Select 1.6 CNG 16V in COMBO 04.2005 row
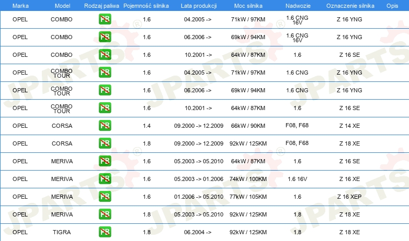This screenshot has width=409, height=241. [297, 20]
